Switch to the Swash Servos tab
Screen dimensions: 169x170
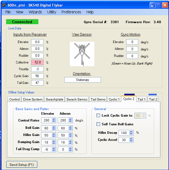click(x=77, y=99)
